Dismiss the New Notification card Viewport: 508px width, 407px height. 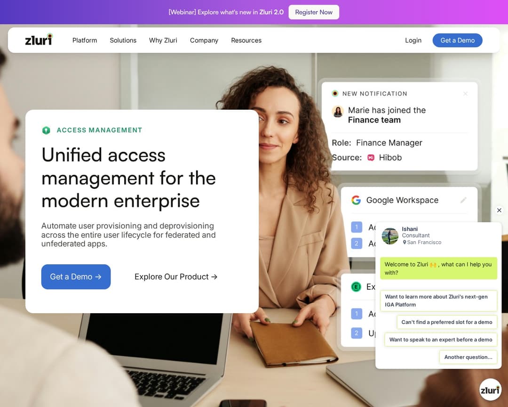pos(465,93)
